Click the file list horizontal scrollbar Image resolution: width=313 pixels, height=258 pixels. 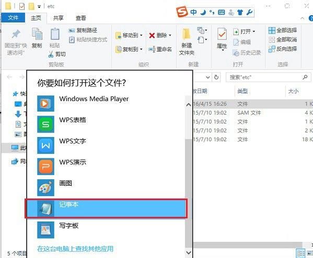(x=248, y=245)
